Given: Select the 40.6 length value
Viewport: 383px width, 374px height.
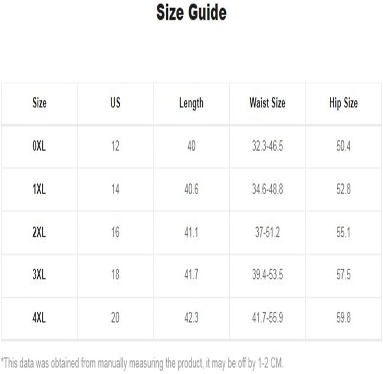Looking at the screenshot, I should click(191, 189).
